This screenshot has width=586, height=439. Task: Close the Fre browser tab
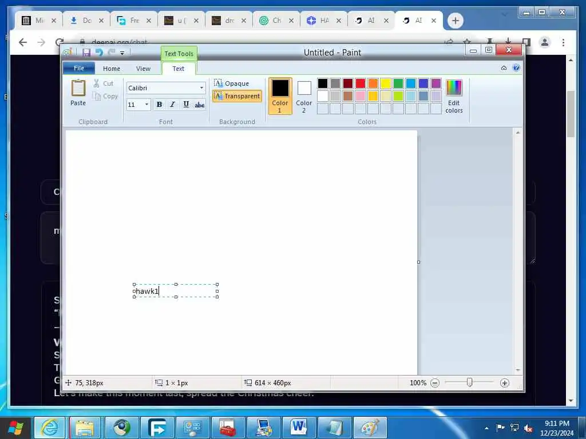[148, 21]
